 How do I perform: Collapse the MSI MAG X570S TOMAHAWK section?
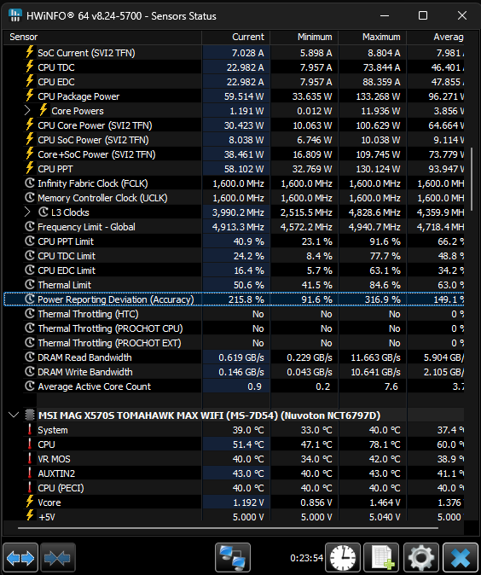pos(14,415)
